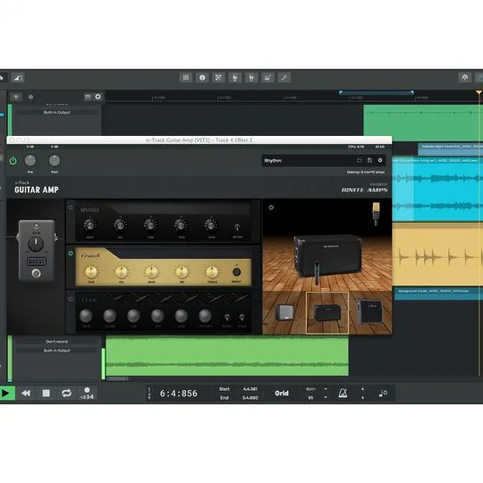This screenshot has height=483, width=483.
Task: Adjust the Post gain knob
Action: click(x=54, y=160)
